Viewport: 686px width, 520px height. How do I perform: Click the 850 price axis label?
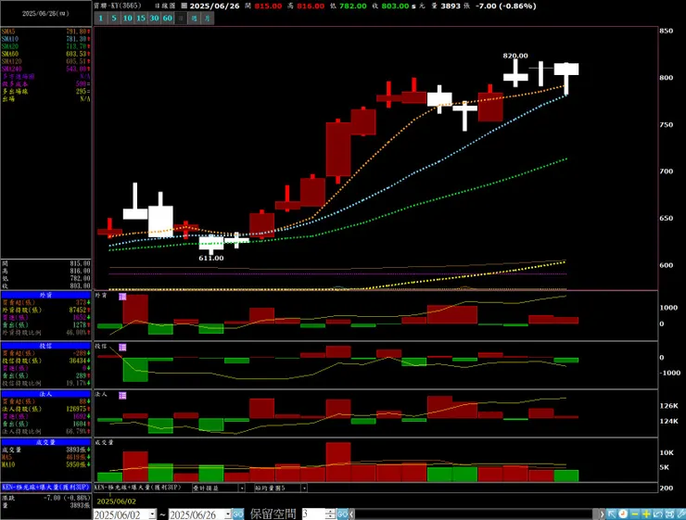click(x=666, y=31)
